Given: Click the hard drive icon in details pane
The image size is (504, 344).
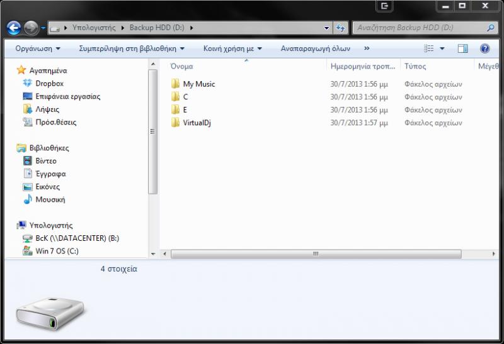Looking at the screenshot, I should [x=50, y=314].
